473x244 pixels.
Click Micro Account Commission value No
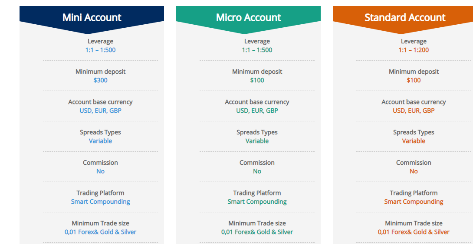point(257,171)
